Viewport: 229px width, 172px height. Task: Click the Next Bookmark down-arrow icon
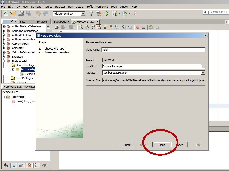click(111, 27)
